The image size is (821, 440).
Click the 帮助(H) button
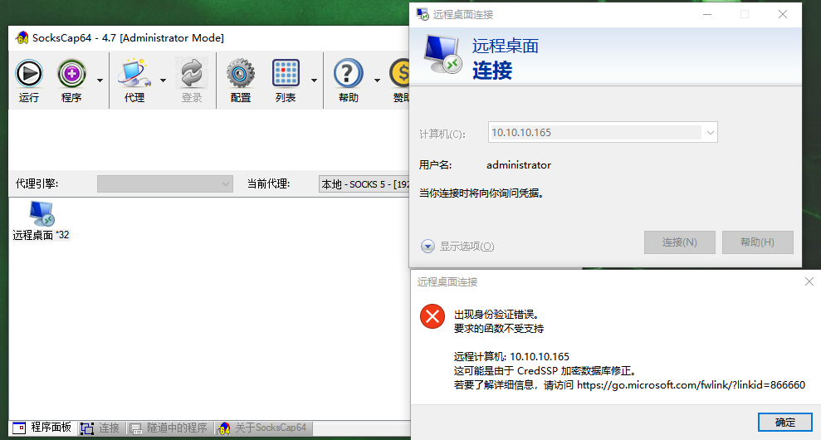[x=758, y=242]
